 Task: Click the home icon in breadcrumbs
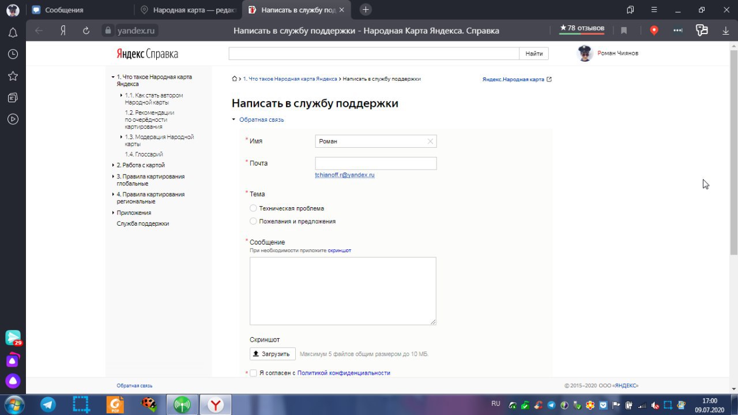click(234, 79)
